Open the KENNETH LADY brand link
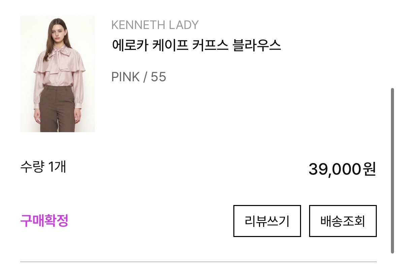397x264 pixels. coord(155,25)
